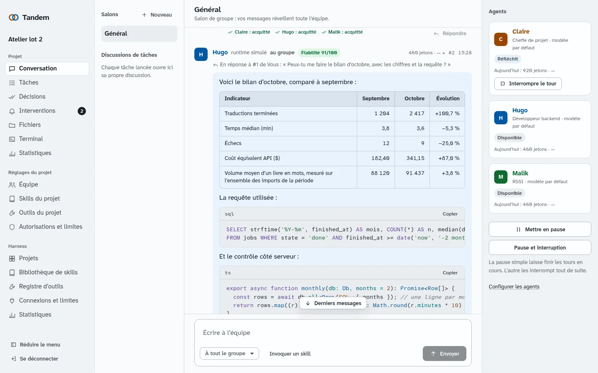This screenshot has width=598, height=373.
Task: Click the message number #2 link
Action: pos(451,53)
